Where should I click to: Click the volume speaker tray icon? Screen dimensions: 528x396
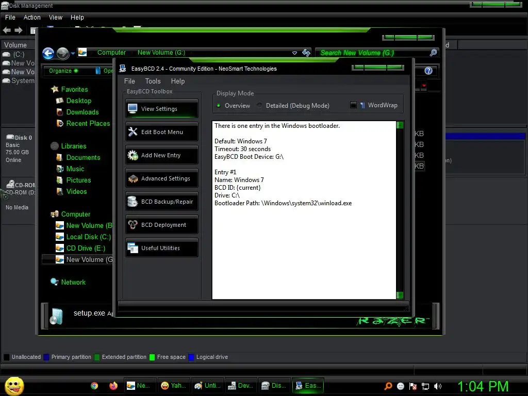(437, 386)
